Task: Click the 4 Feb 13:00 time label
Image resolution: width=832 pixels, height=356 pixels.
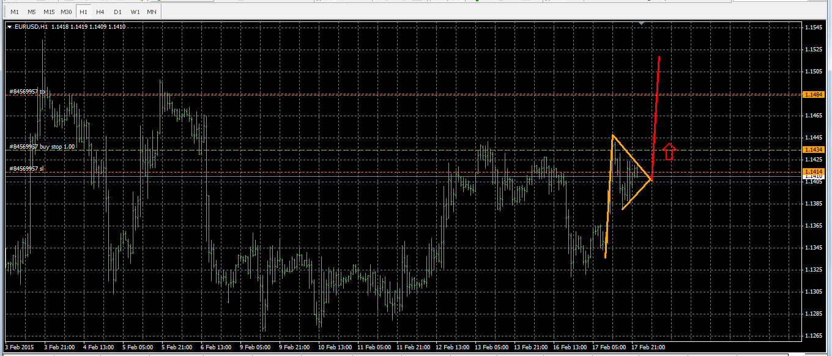Action: pyautogui.click(x=98, y=347)
